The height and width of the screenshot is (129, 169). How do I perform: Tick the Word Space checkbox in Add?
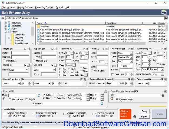[x=92, y=71]
